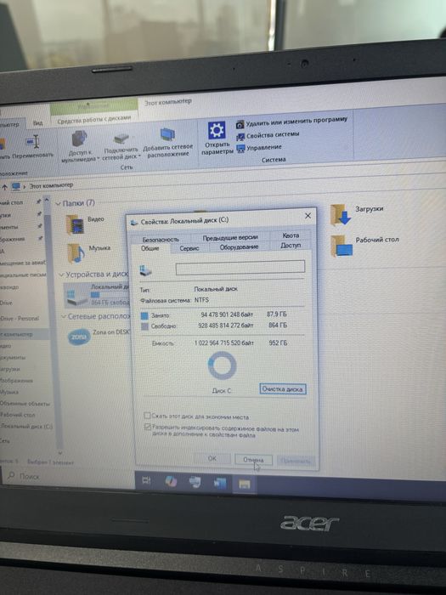Click the breadcrumb arrow before This PC
Image resolution: width=446 pixels, height=595 pixels.
coord(25,186)
